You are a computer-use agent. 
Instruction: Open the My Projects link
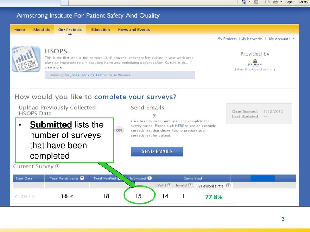tap(227, 39)
